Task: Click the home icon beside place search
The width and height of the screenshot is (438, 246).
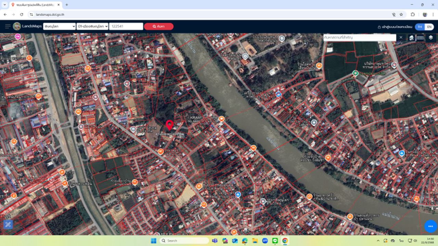Action: point(411,38)
